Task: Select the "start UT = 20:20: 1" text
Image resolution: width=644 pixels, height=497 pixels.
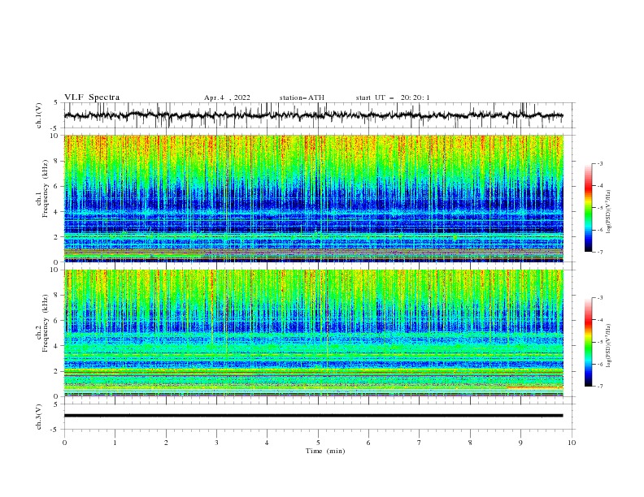Action: 393,97
